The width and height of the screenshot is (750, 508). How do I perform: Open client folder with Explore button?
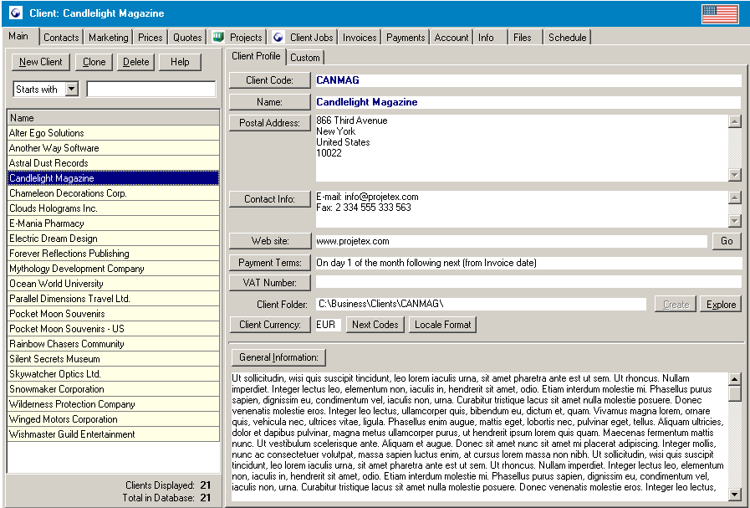point(721,305)
